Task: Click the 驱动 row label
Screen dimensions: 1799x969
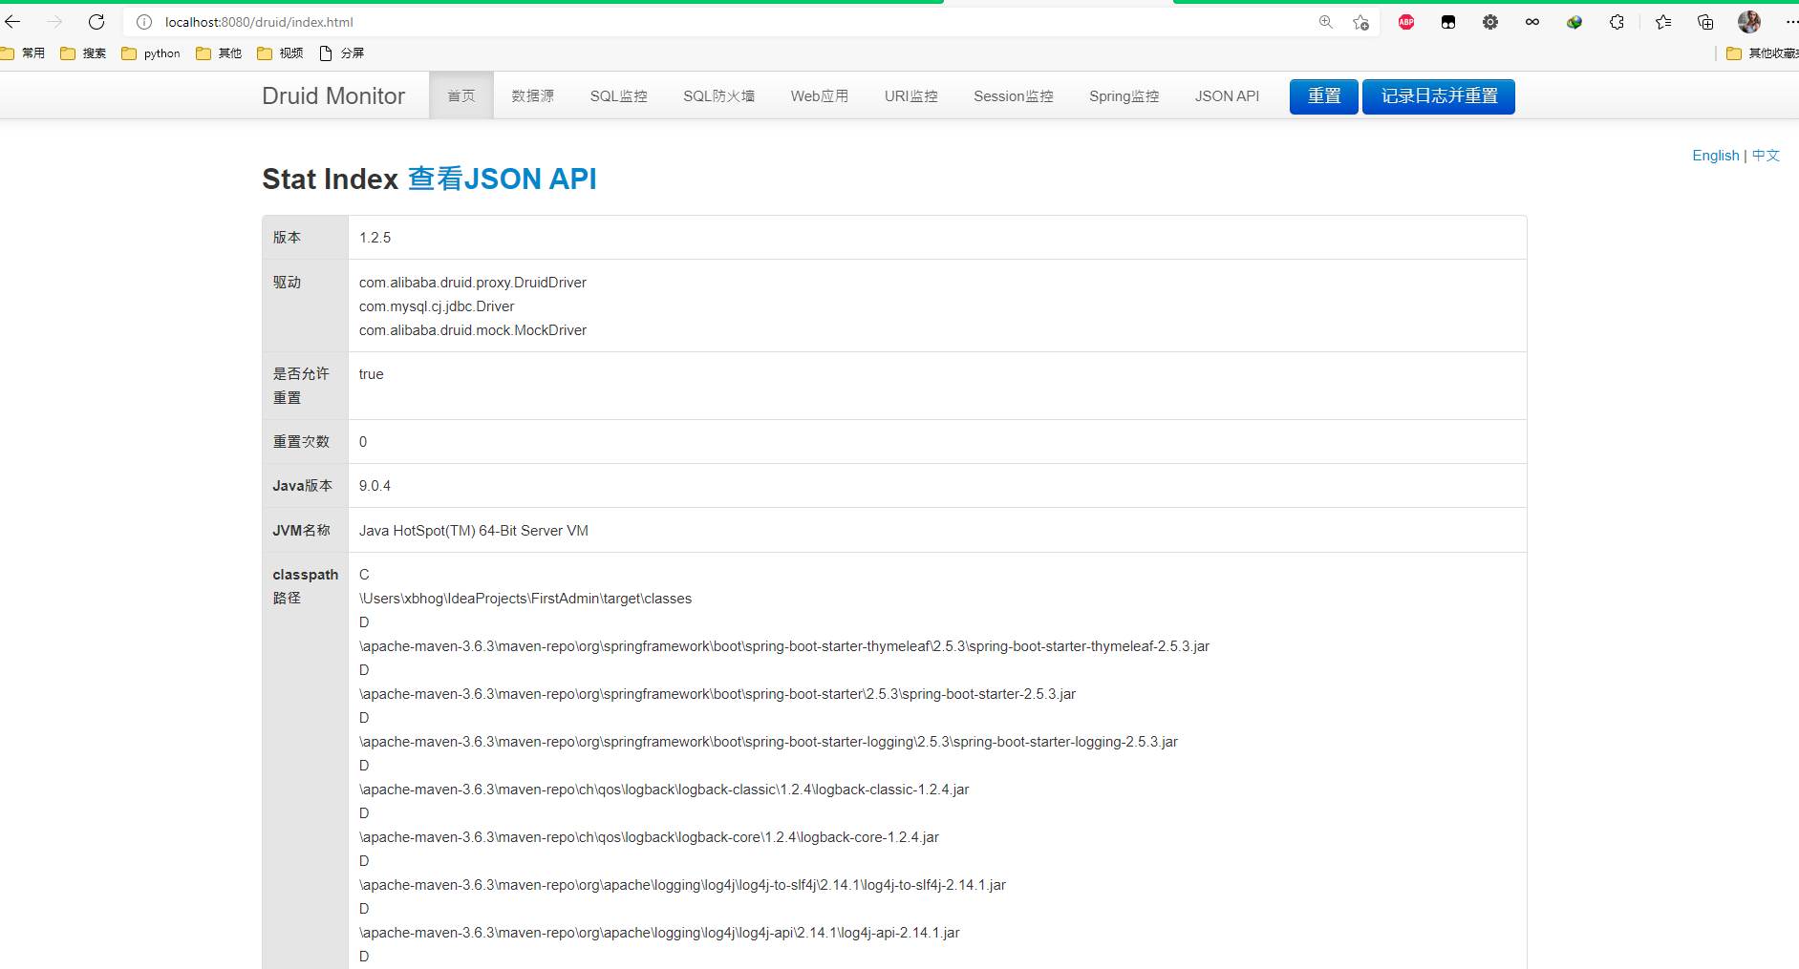Action: [287, 283]
